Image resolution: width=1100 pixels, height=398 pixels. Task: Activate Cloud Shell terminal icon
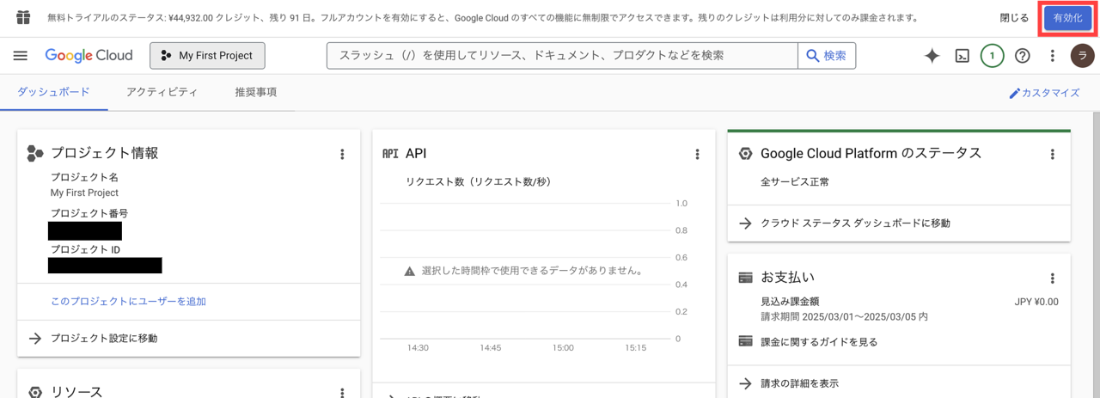pos(962,56)
